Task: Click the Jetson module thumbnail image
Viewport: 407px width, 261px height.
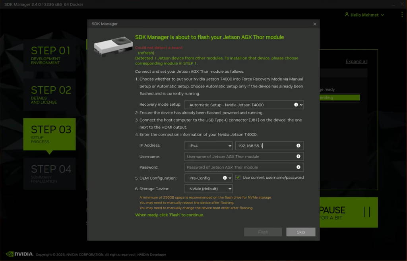Action: click(x=113, y=47)
